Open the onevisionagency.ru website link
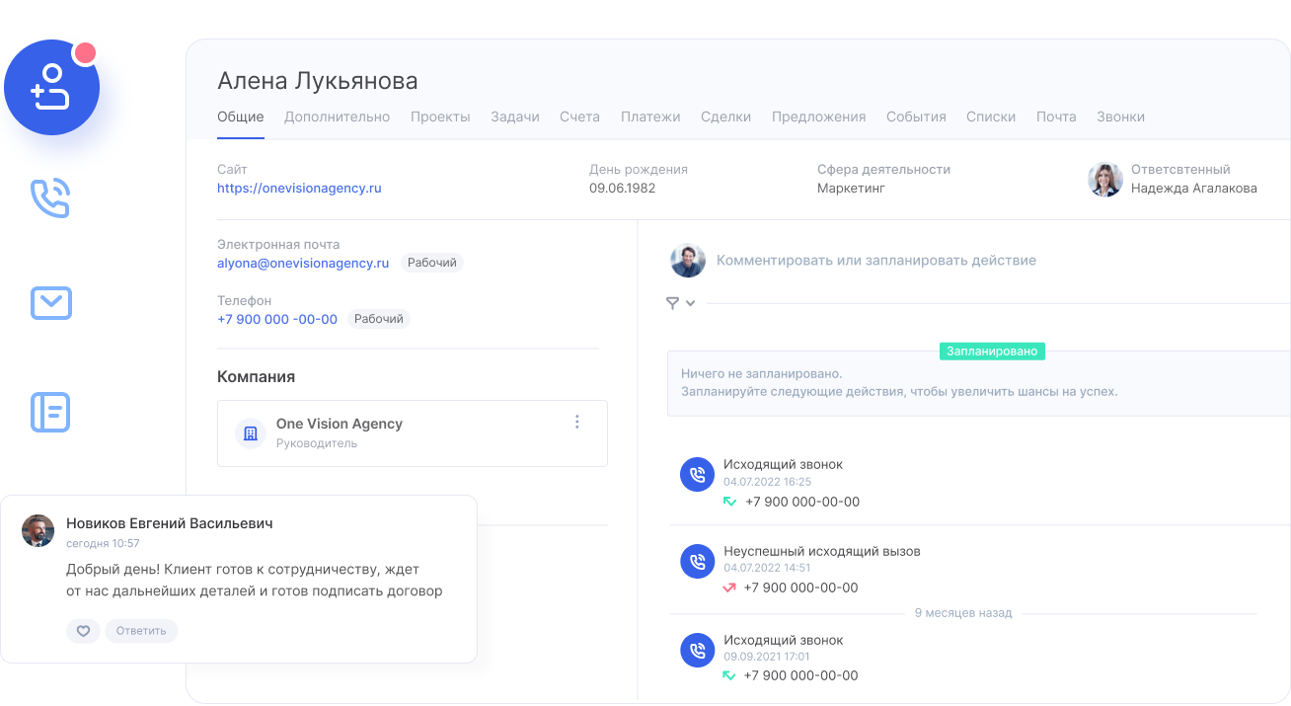This screenshot has height=706, width=1291. pos(299,188)
